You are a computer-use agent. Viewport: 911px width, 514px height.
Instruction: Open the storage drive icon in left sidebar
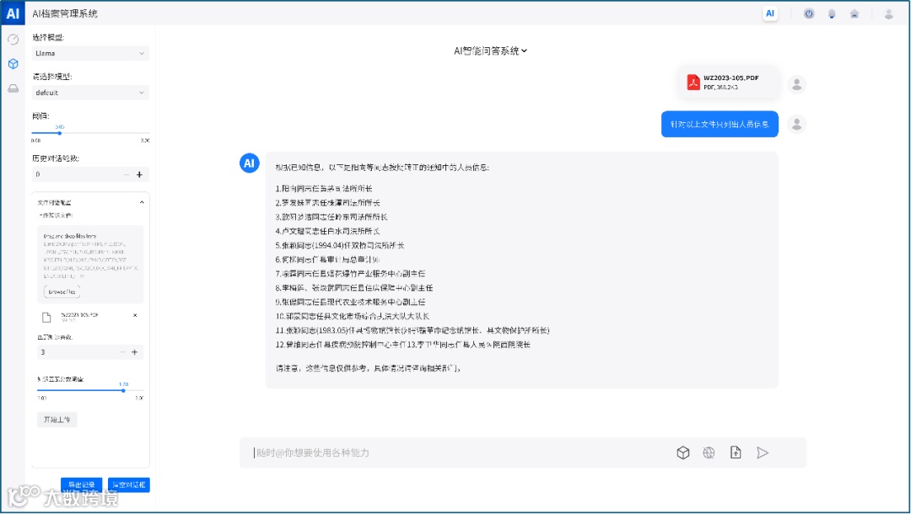click(x=13, y=88)
